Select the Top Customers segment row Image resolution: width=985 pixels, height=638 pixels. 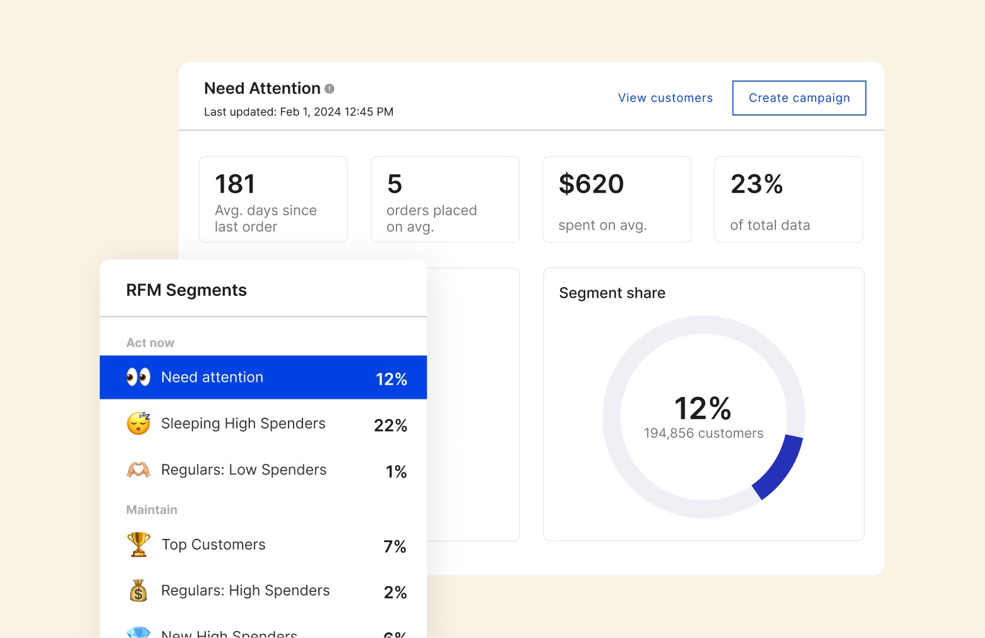(263, 544)
